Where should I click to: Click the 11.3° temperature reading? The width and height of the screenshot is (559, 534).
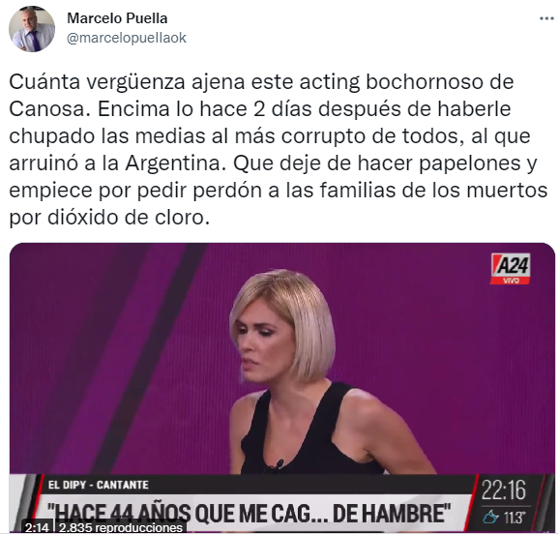pyautogui.click(x=514, y=518)
